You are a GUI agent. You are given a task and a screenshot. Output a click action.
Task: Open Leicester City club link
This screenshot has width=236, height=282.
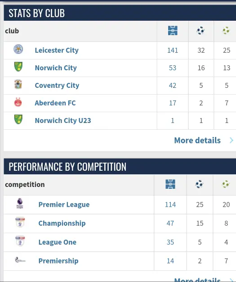point(57,50)
